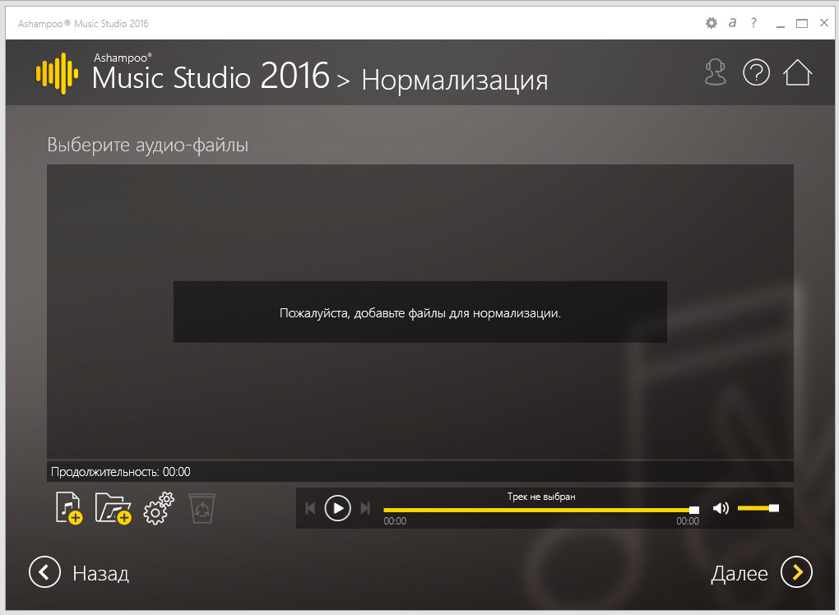Viewport: 839px width, 615px height.
Task: Click the add folder icon
Action: [113, 508]
